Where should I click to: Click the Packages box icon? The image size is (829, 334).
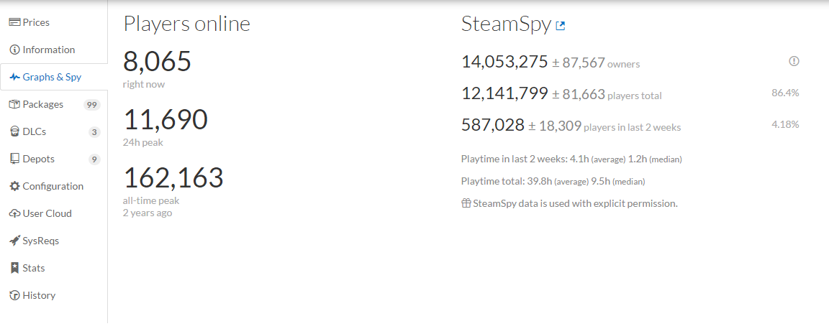[14, 104]
